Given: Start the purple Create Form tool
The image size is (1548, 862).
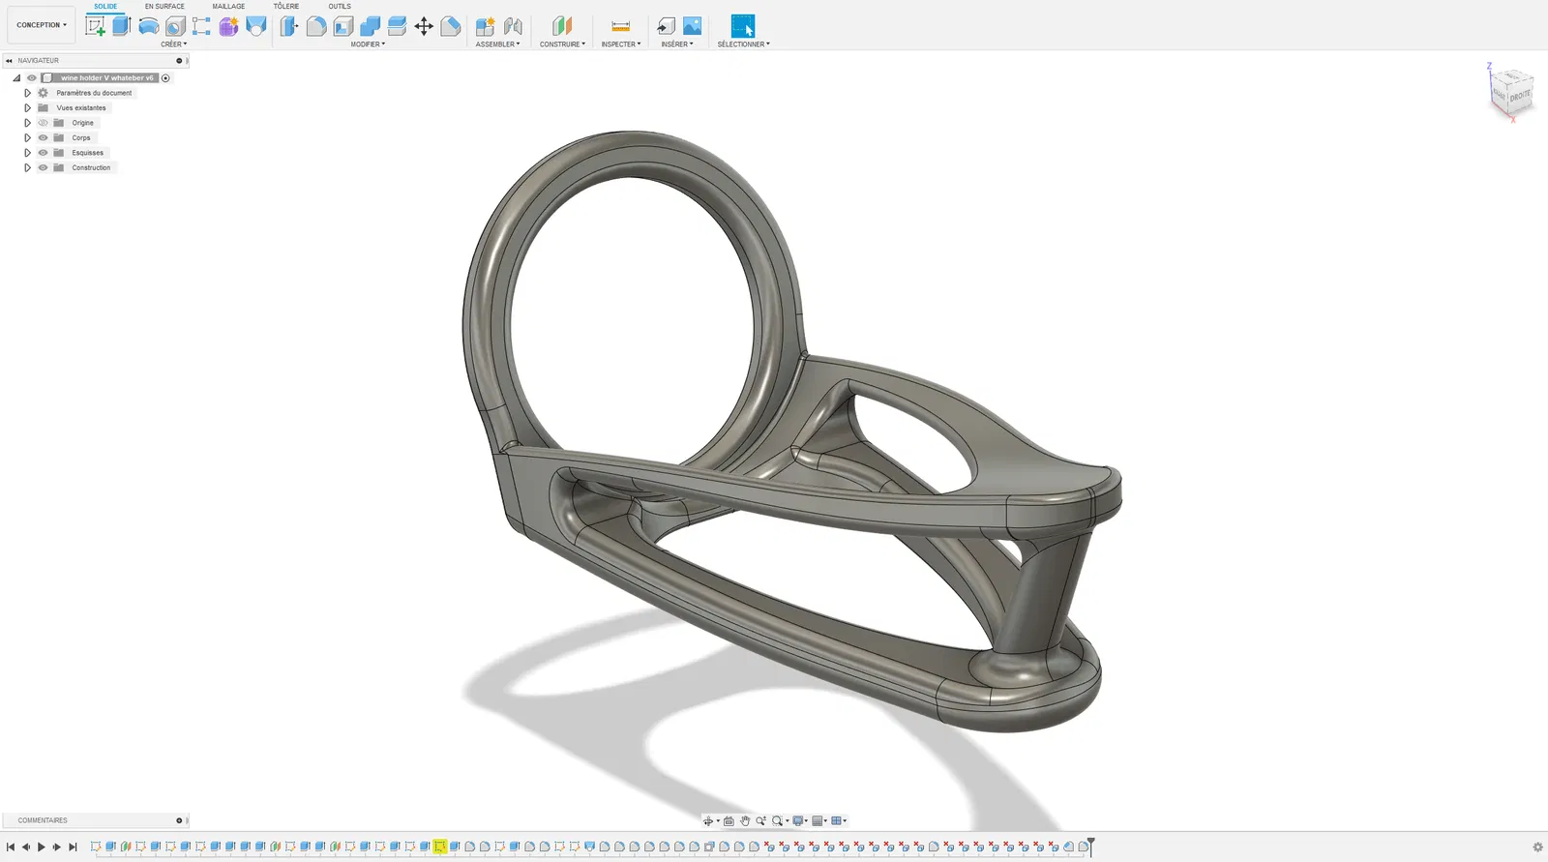Looking at the screenshot, I should (228, 26).
